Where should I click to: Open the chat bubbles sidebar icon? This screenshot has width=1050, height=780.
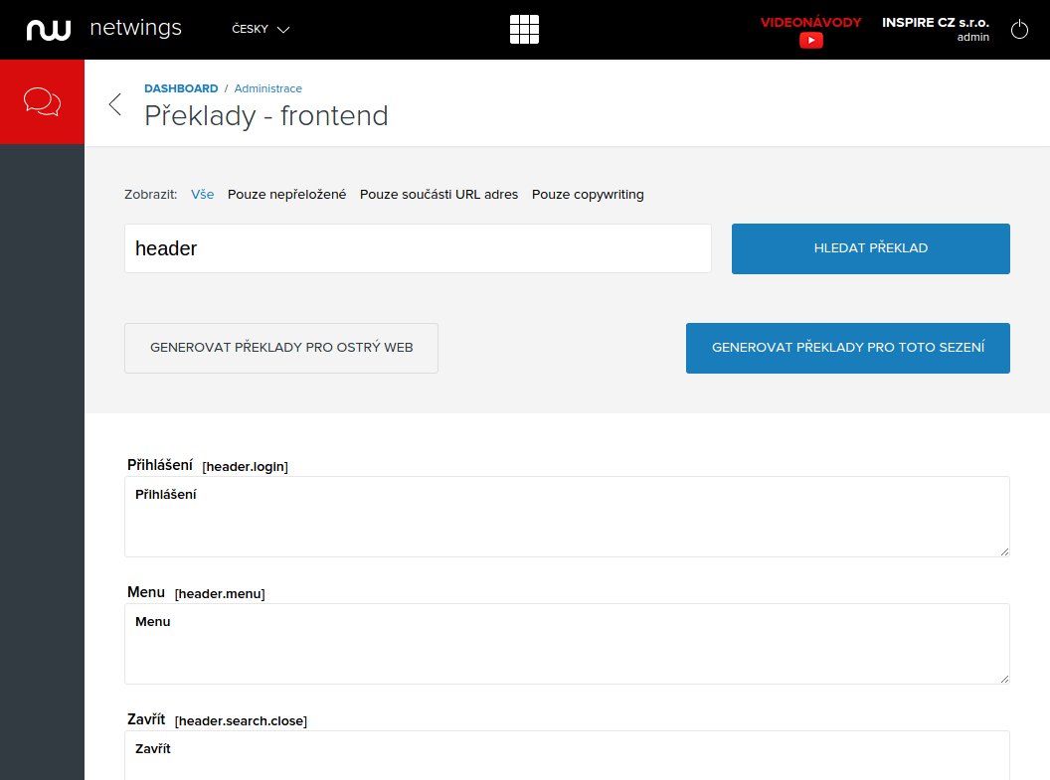(x=42, y=101)
